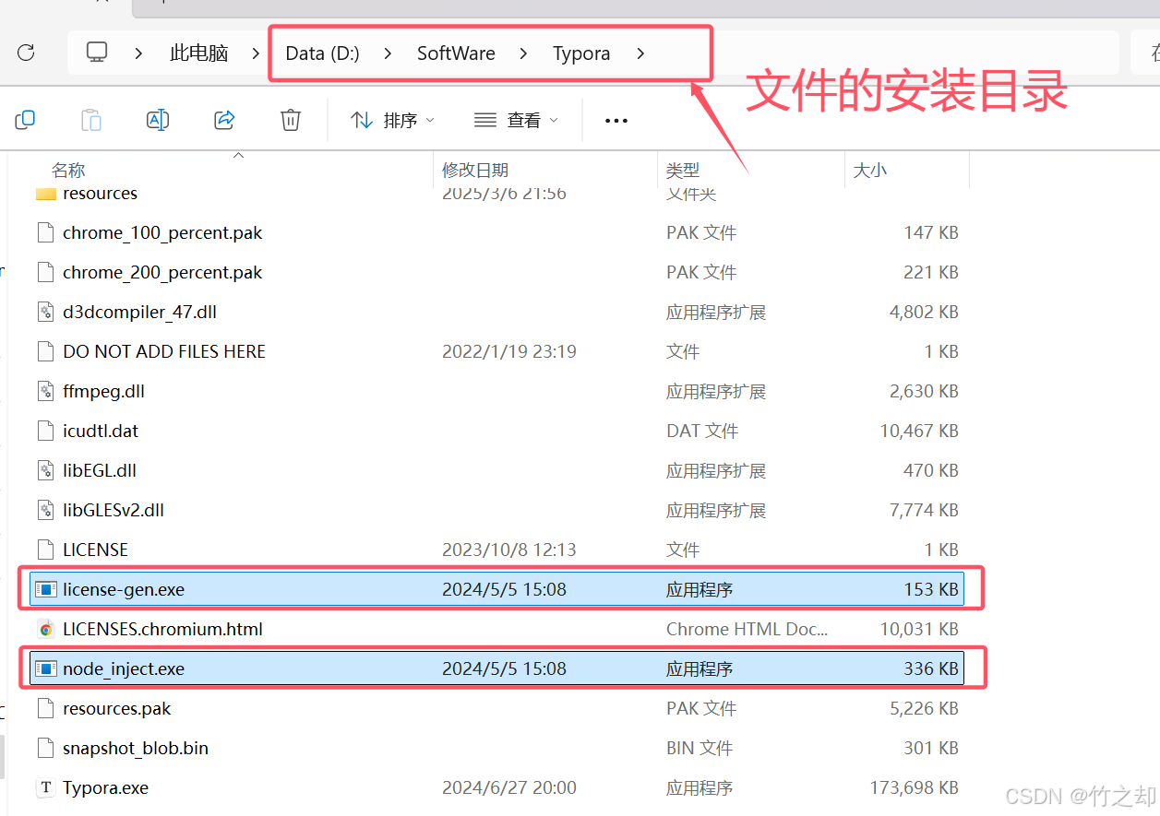Screen dimensions: 1160x816
Task: Select file name snapshot_blob.bin
Action: pos(136,749)
